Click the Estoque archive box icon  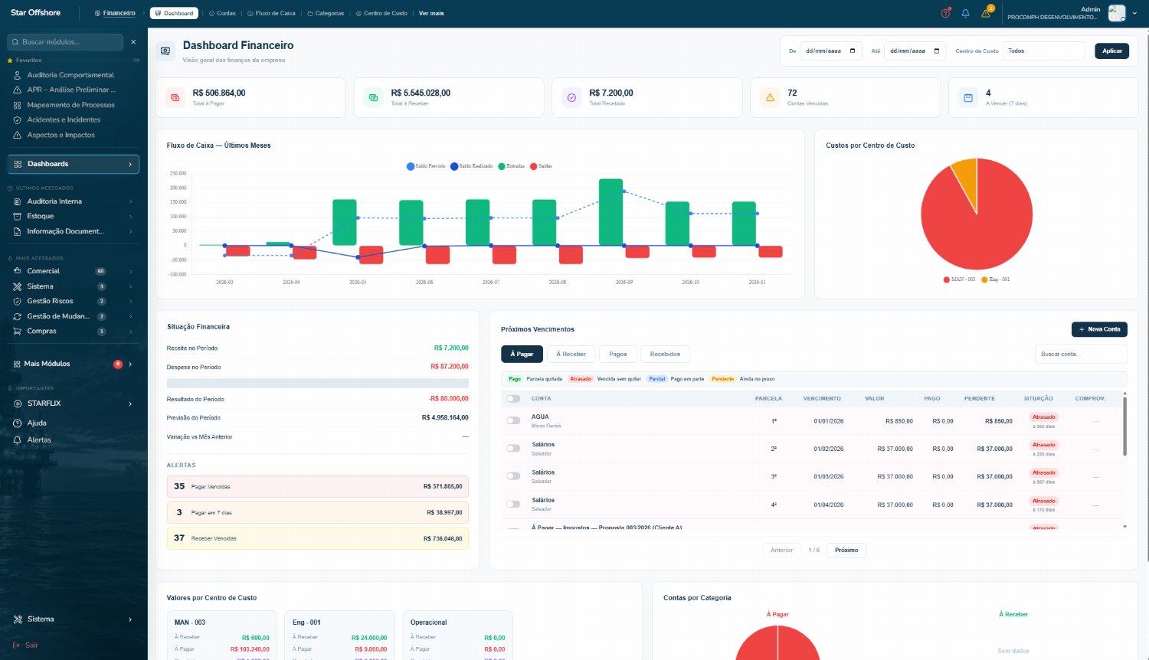pyautogui.click(x=18, y=217)
